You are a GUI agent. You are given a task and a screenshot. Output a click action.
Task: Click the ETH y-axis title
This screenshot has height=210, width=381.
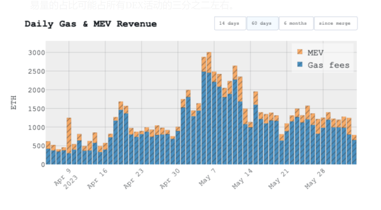[14, 102]
